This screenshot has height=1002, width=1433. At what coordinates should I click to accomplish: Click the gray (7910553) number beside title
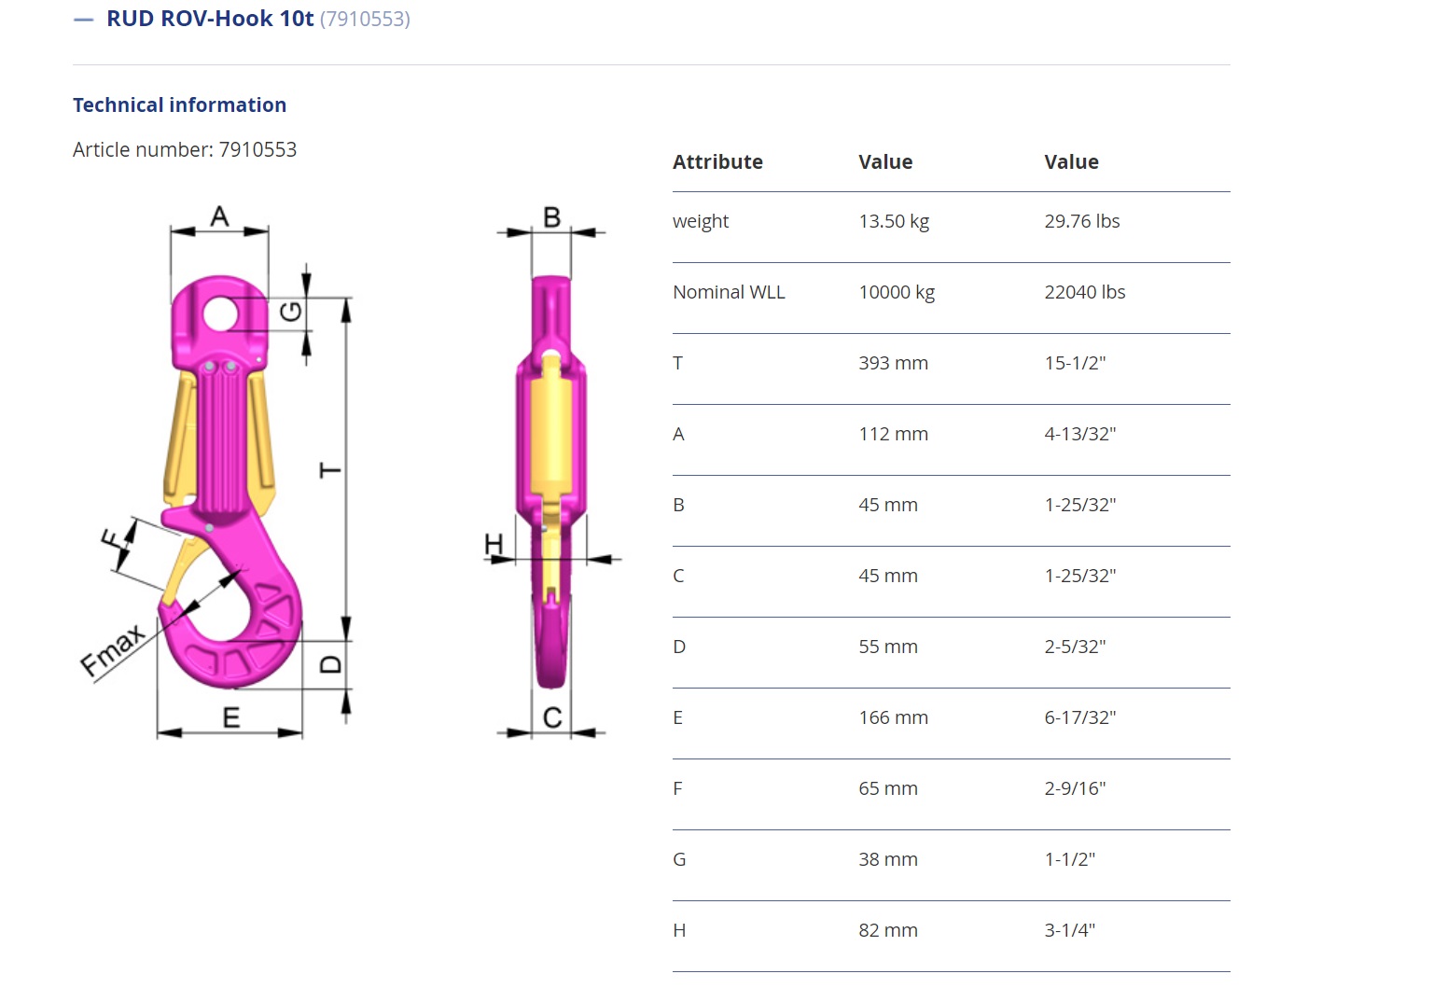click(x=365, y=20)
